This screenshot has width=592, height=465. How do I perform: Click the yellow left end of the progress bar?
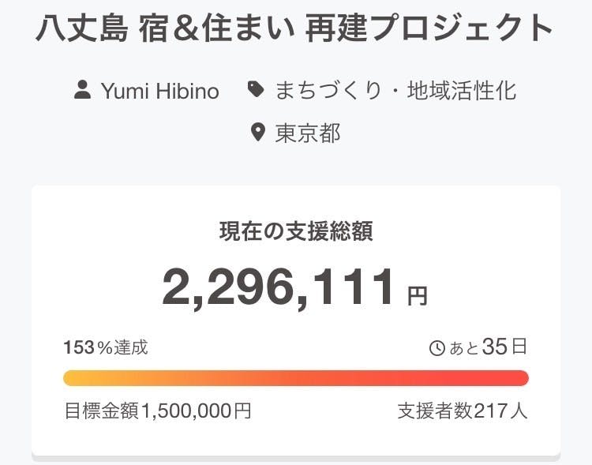[75, 378]
